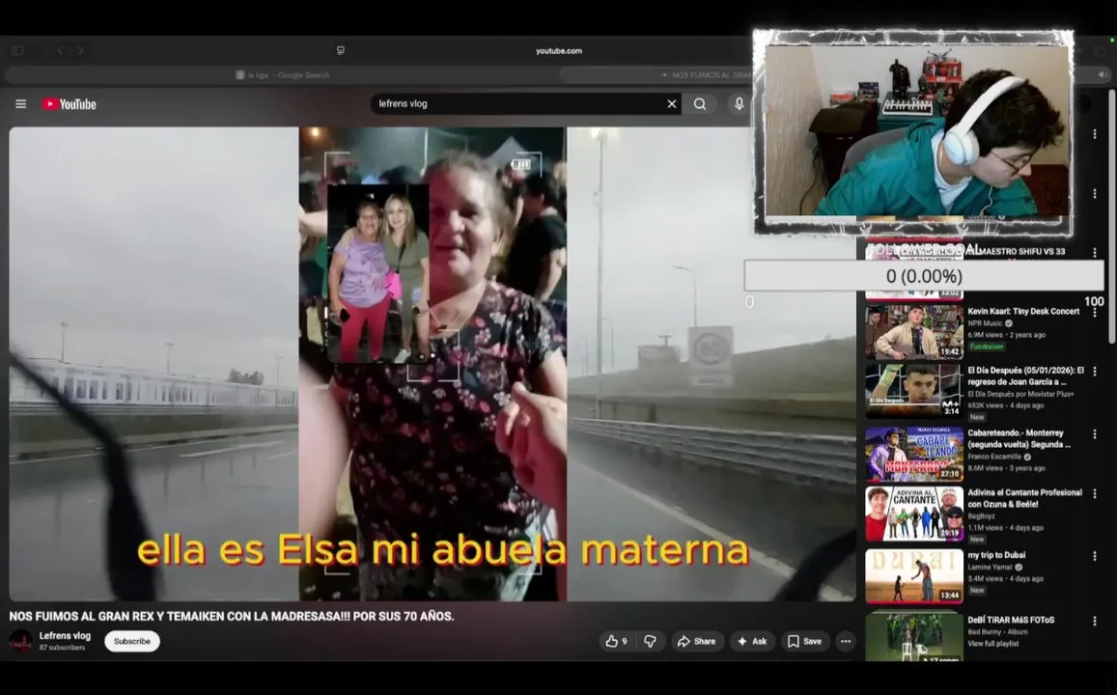Toggle the browser sidebar icon
Screen dimensions: 1117x695
[x=17, y=50]
